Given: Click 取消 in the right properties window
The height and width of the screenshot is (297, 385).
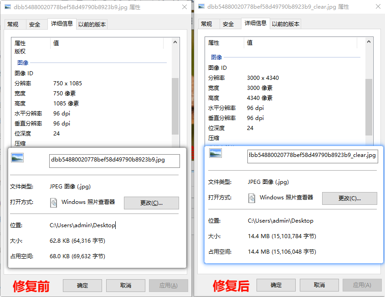Looking at the screenshot, I should (x=319, y=285).
